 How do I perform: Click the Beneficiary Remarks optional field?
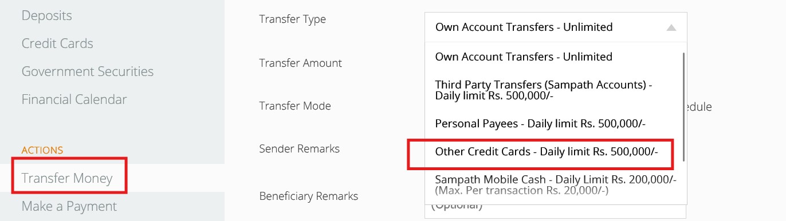pos(556,208)
